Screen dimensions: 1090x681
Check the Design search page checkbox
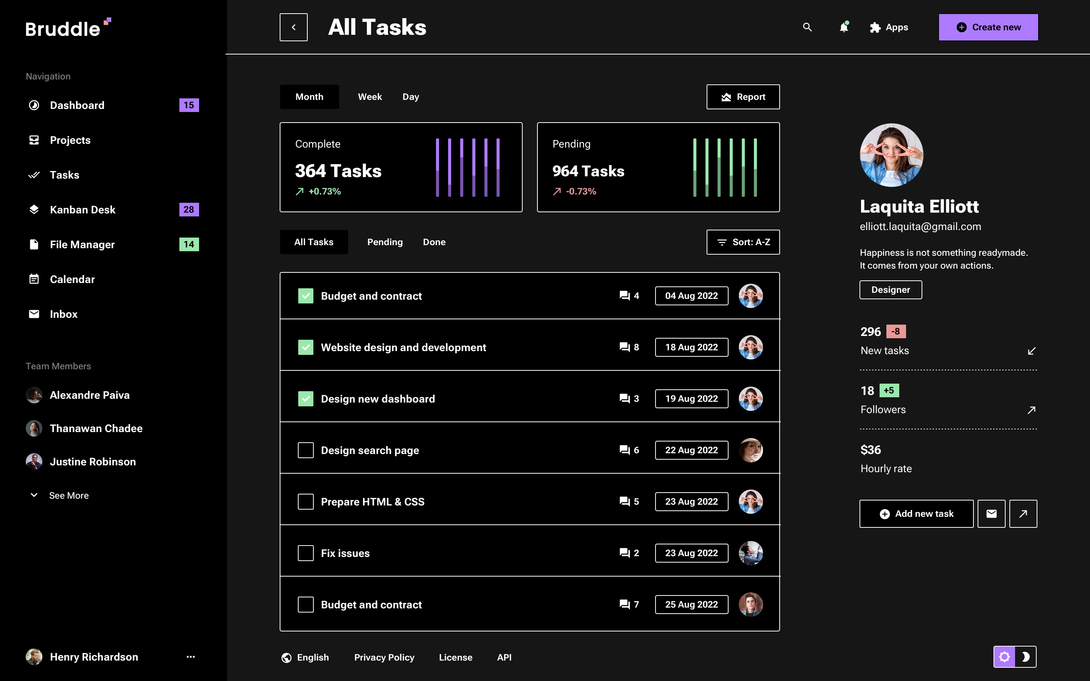(306, 450)
